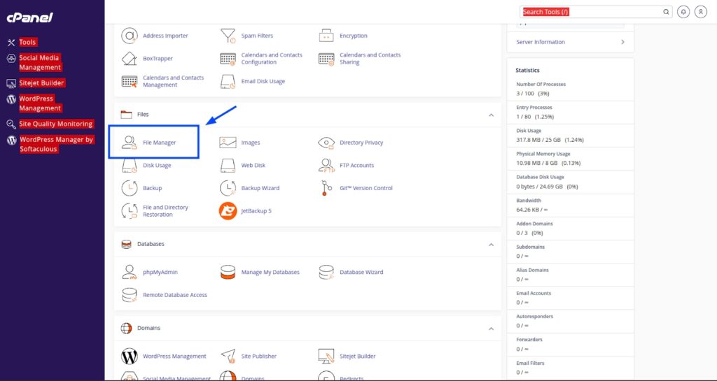Click the Manage My Databases link
The image size is (717, 381).
[270, 273]
